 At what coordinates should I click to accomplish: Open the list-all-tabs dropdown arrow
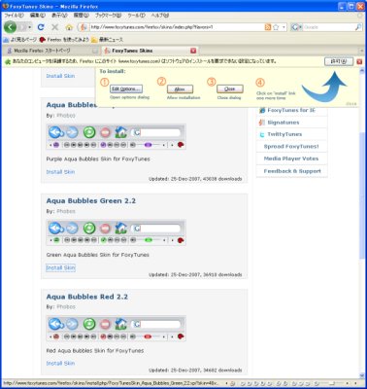tap(362, 51)
